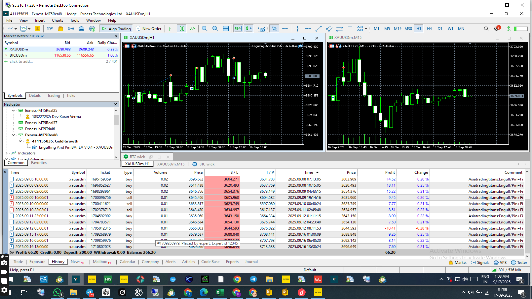The image size is (532, 299).
Task: Set timeframe to H4
Action: pyautogui.click(x=429, y=29)
